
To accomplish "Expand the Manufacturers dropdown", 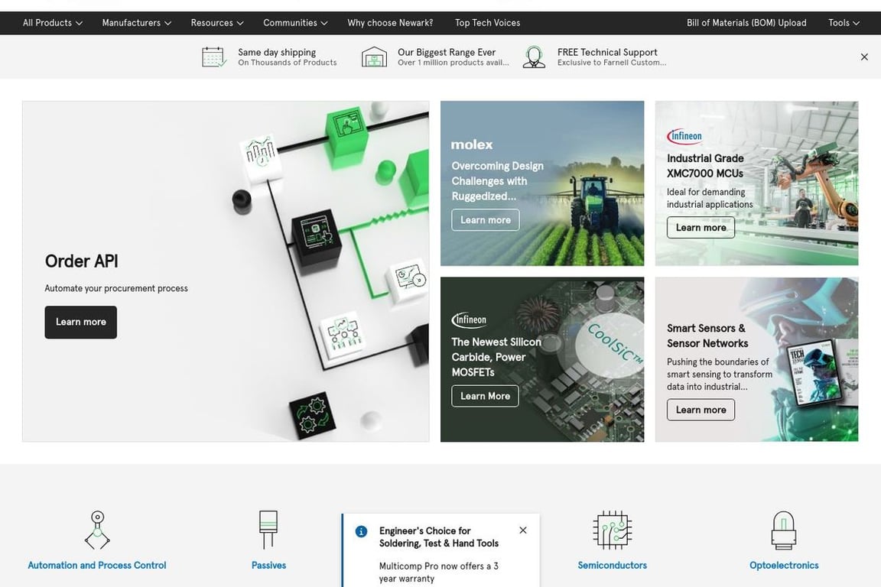I will click(x=137, y=23).
